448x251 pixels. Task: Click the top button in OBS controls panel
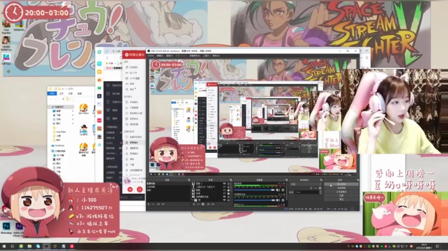(x=341, y=184)
